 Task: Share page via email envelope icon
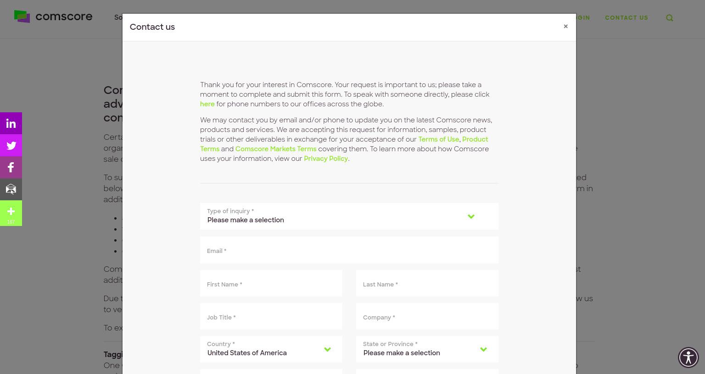pyautogui.click(x=11, y=189)
